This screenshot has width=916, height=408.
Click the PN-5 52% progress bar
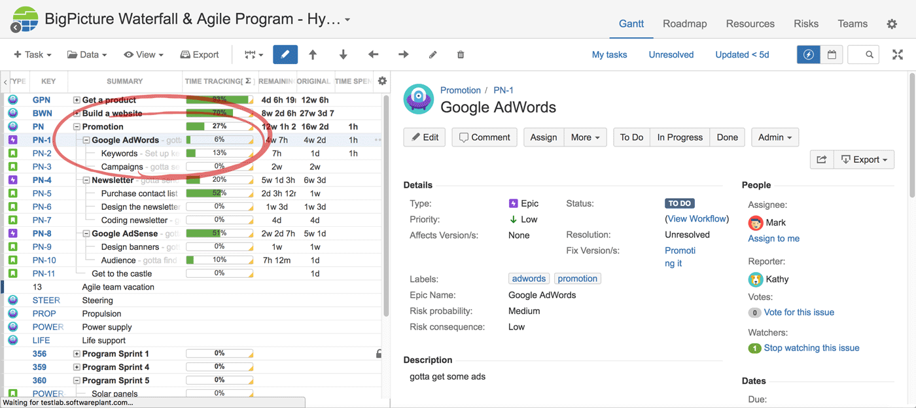[220, 194]
